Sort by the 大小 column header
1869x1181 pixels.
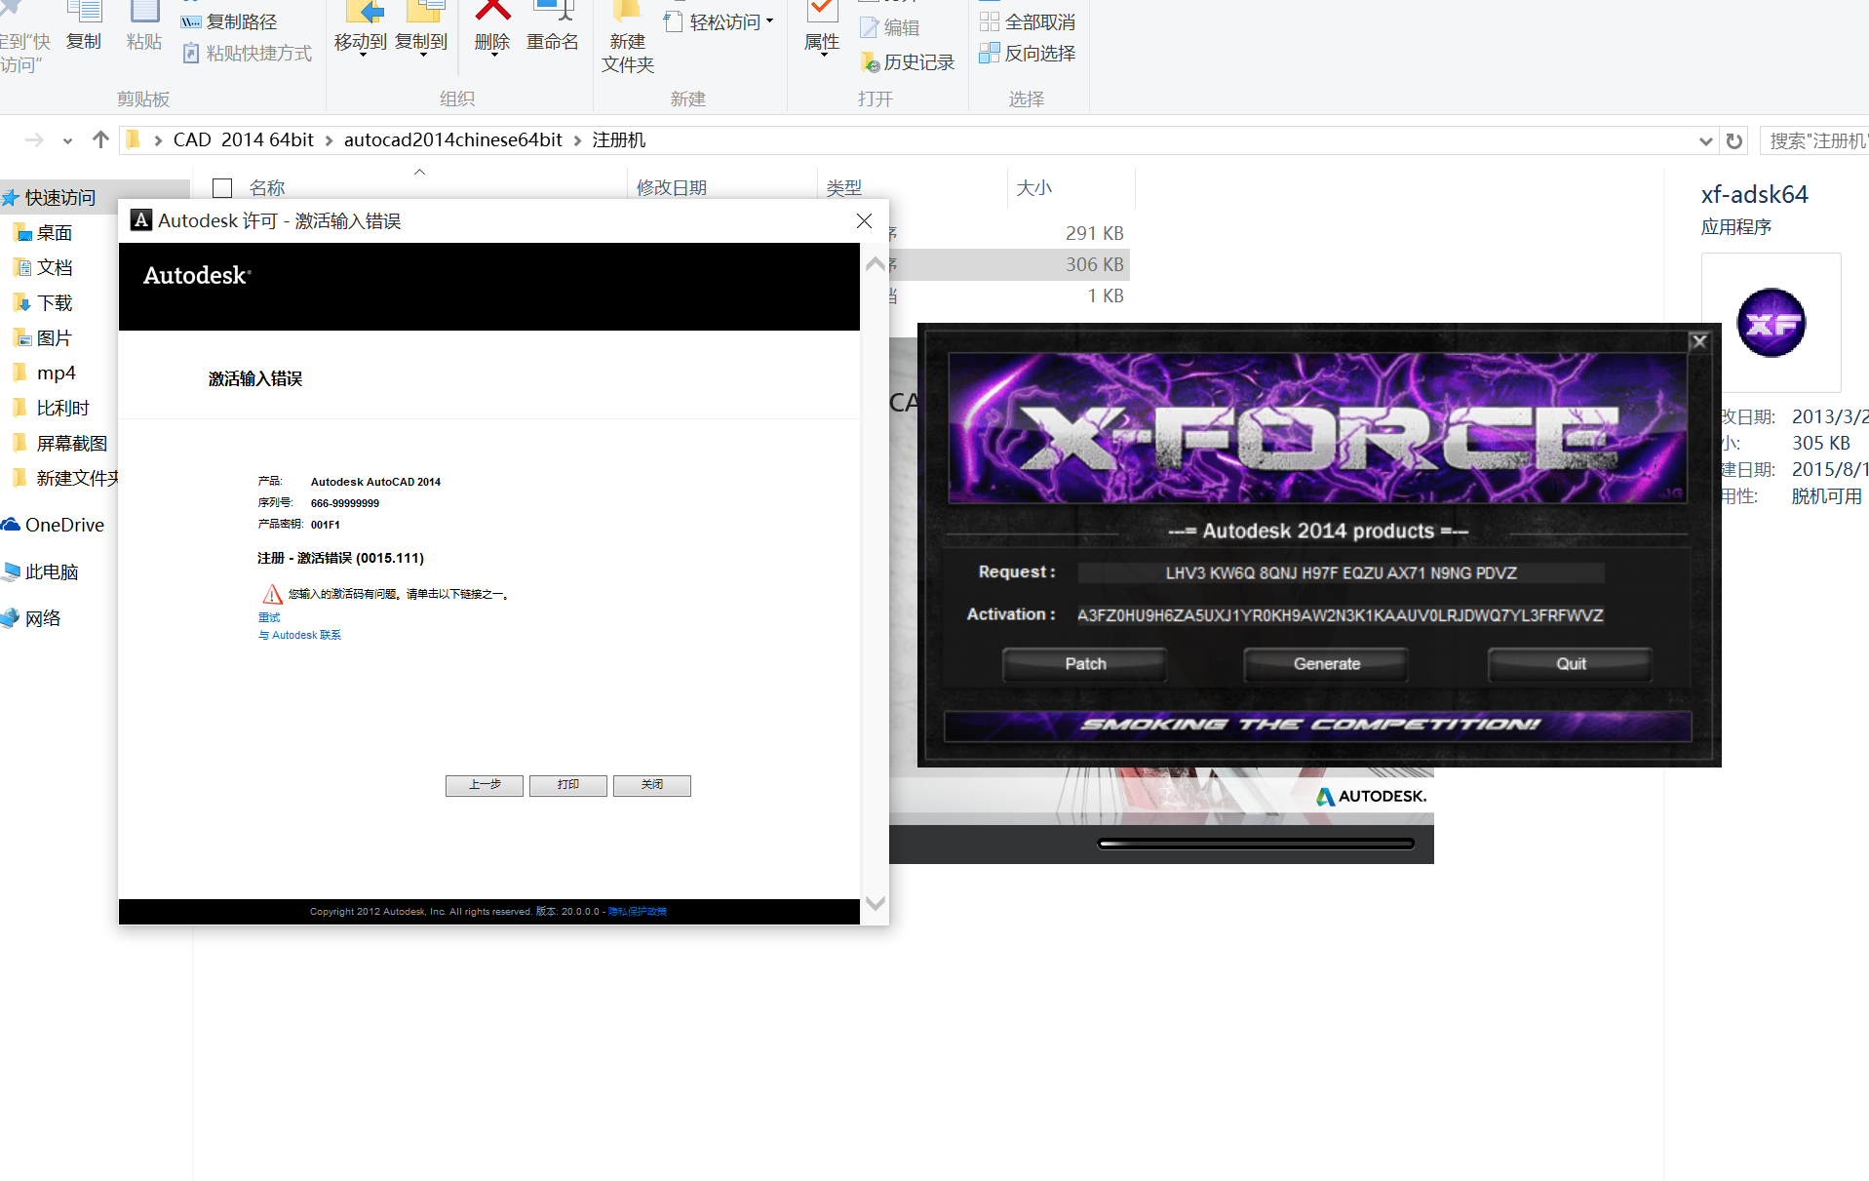pyautogui.click(x=1034, y=187)
